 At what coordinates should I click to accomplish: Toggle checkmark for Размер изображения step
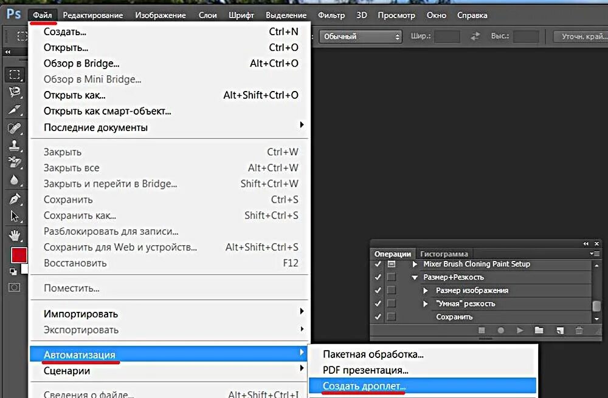378,290
